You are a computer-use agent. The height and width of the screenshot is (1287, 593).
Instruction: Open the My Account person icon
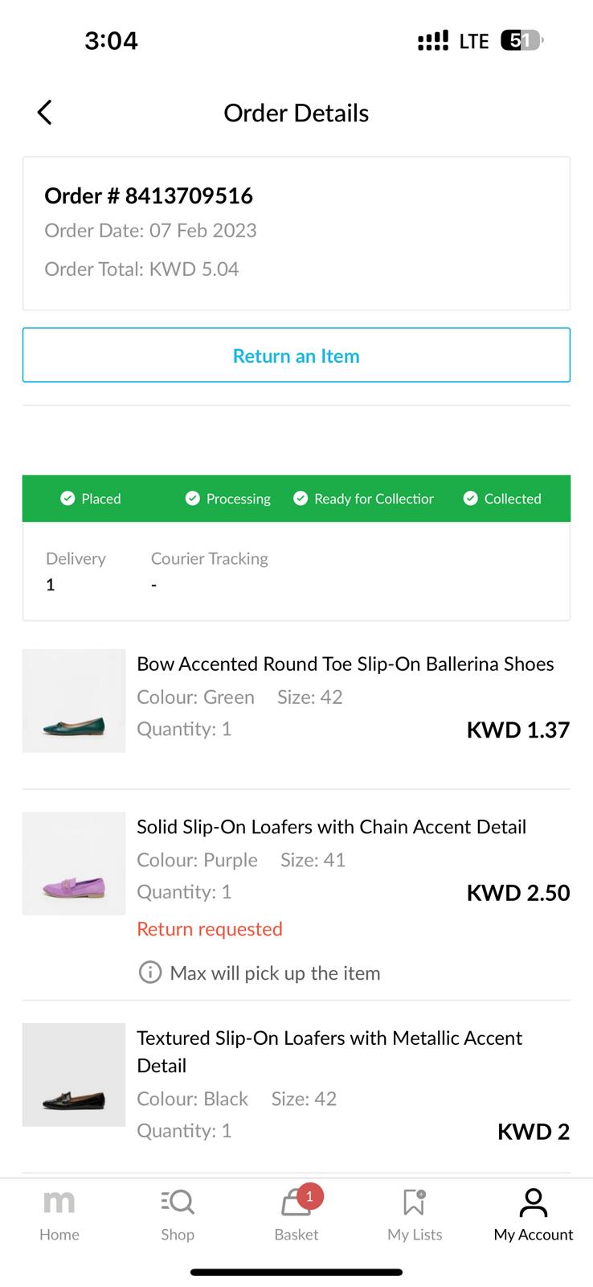533,1203
